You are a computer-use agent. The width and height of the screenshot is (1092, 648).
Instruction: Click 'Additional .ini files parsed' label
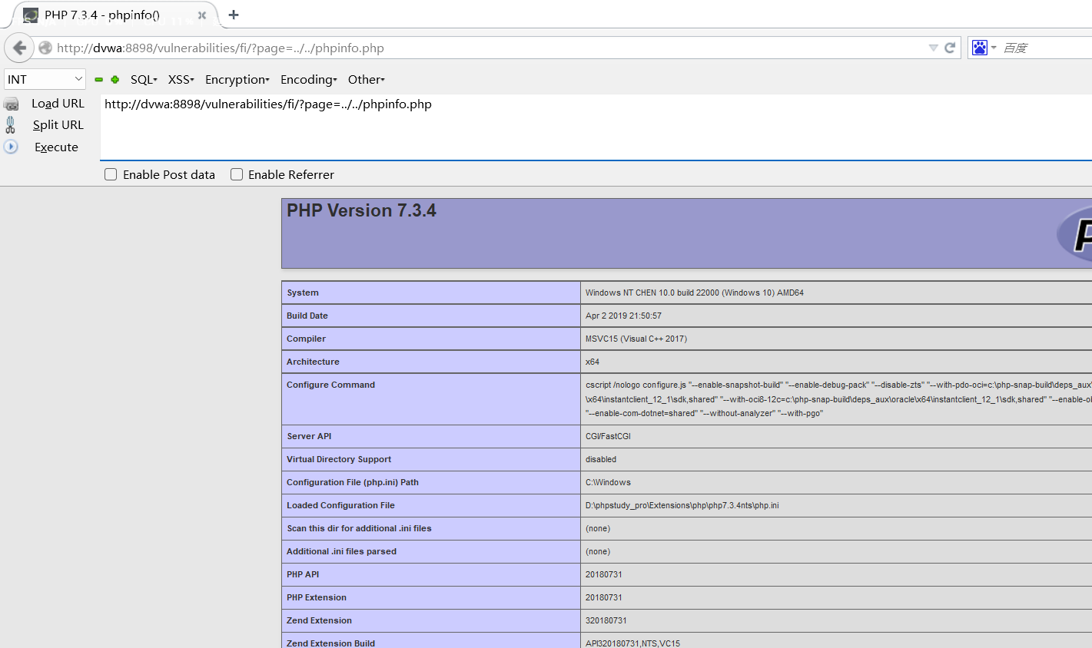point(341,551)
